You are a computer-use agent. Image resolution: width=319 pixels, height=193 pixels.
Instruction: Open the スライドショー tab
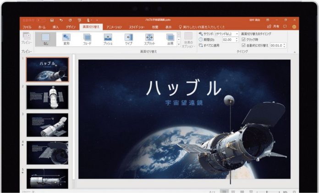pyautogui.click(x=137, y=27)
